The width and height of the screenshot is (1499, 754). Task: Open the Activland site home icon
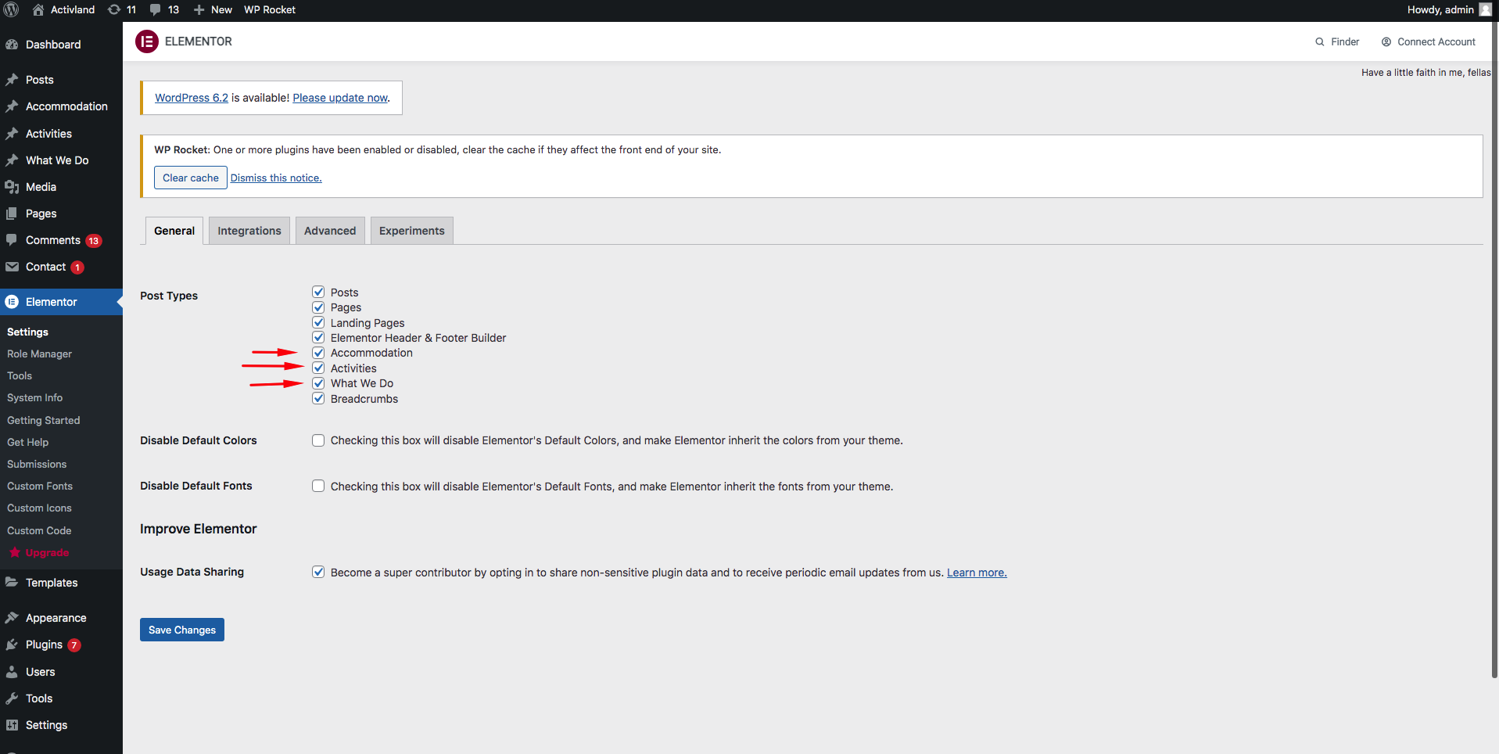[38, 9]
